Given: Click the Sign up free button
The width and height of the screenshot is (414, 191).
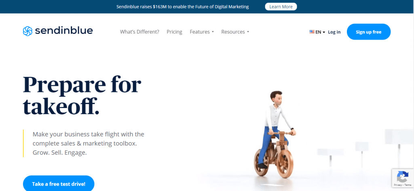Looking at the screenshot, I should (369, 32).
